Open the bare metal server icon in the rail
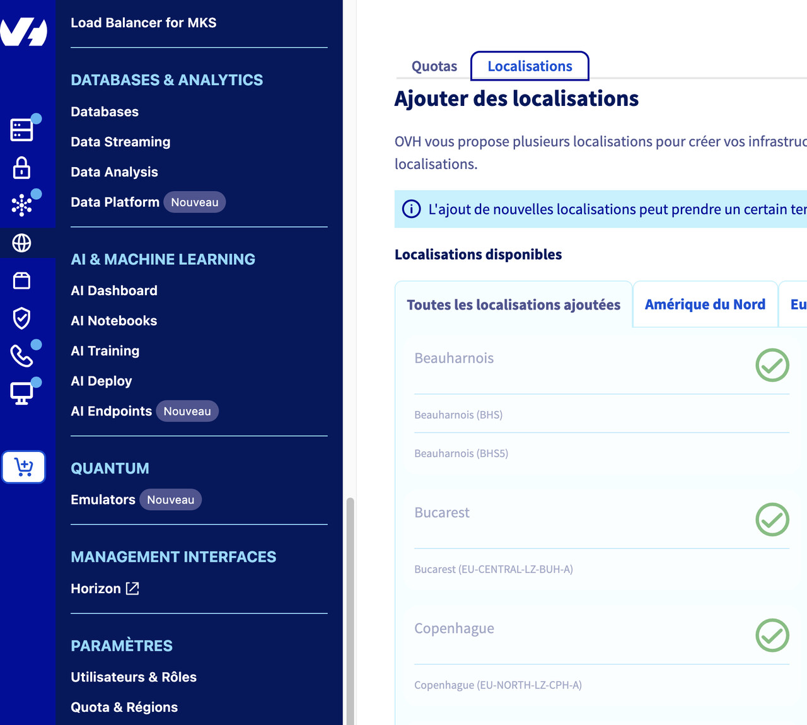Viewport: 807px width, 725px height. (x=22, y=129)
